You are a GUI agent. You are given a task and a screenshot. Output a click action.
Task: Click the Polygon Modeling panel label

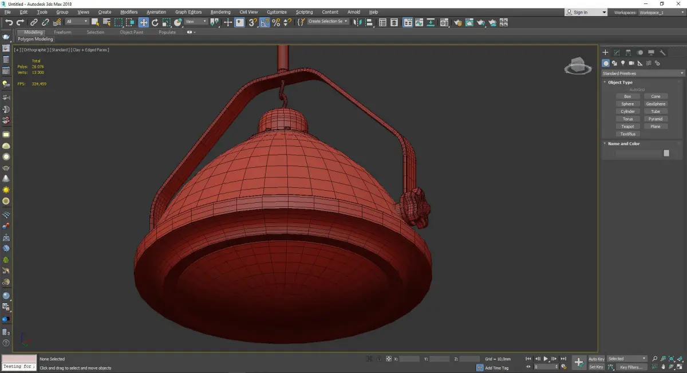[35, 39]
